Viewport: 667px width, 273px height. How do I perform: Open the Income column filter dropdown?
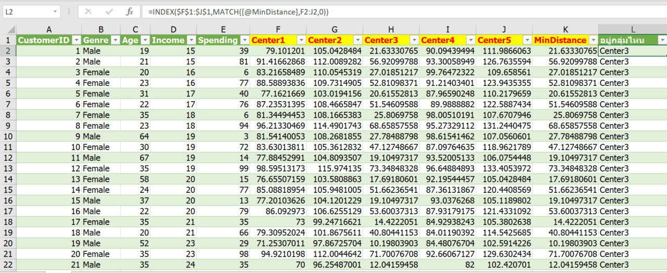(191, 40)
